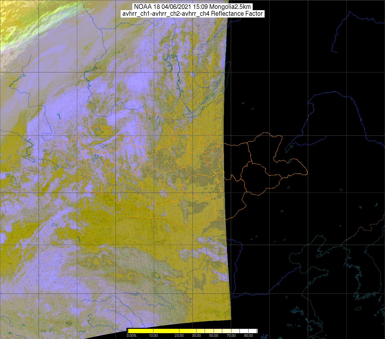
Task: Click the '70.00' color scale label
Action: [x=231, y=336]
